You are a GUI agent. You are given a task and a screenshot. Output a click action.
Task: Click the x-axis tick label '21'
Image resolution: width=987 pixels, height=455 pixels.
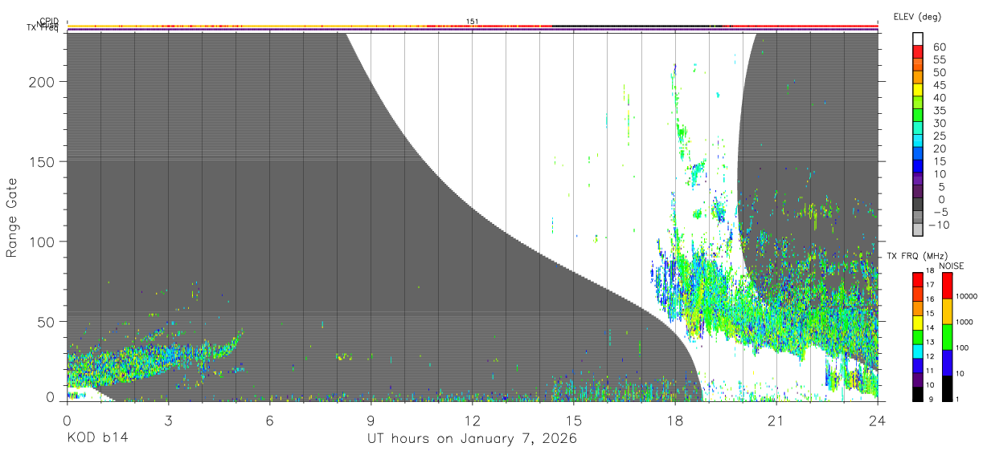click(x=776, y=420)
